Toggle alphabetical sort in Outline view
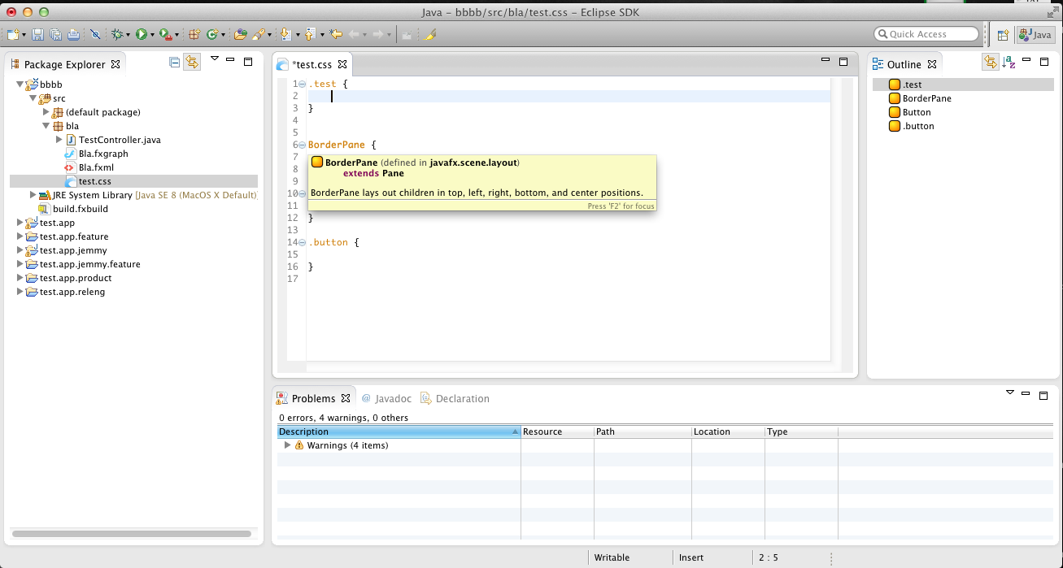The height and width of the screenshot is (568, 1063). (x=1009, y=63)
